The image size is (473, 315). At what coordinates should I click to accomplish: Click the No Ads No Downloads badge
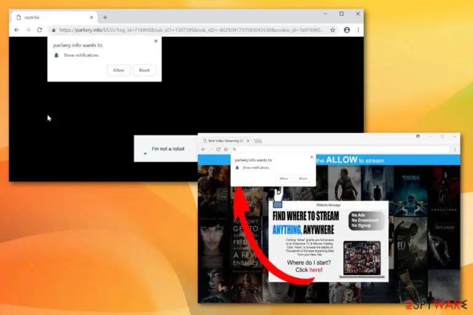tap(366, 221)
